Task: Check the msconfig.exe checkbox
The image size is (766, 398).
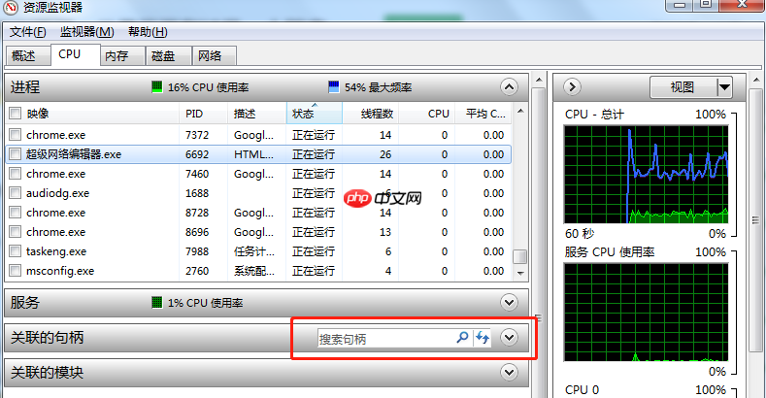Action: click(x=16, y=271)
